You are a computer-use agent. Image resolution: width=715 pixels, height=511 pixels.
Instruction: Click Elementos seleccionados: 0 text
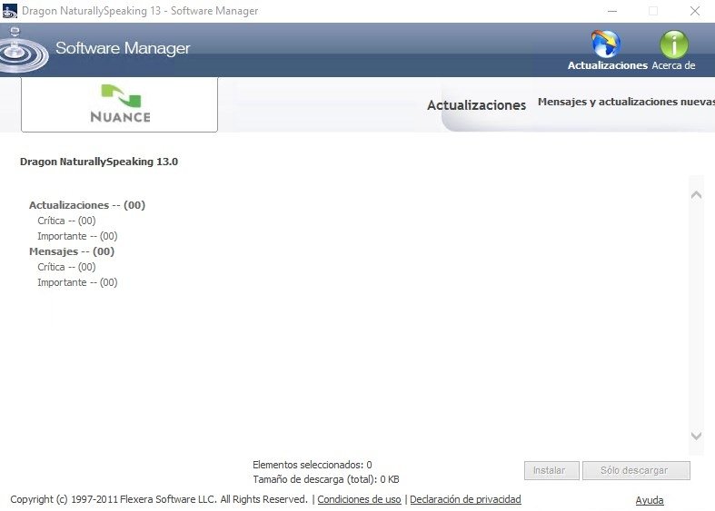(313, 465)
